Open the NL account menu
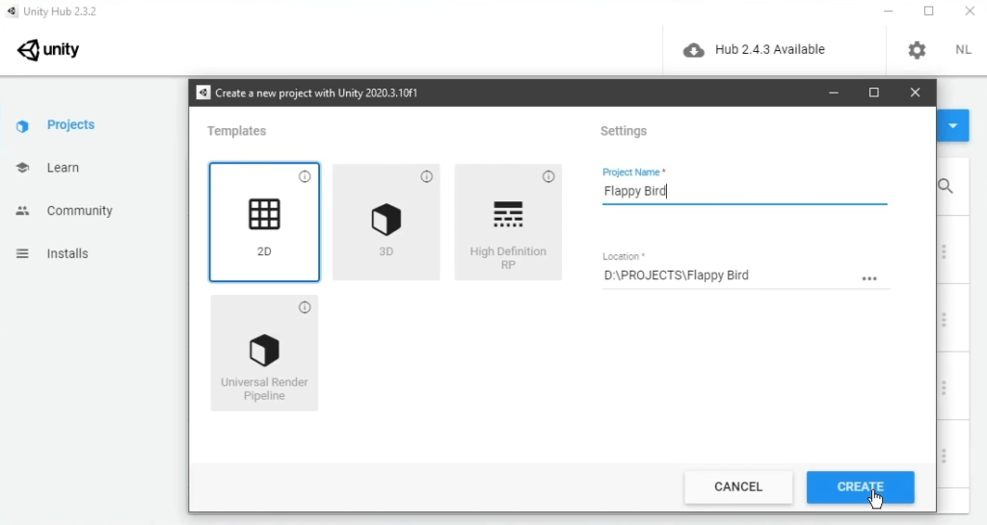 click(x=963, y=50)
